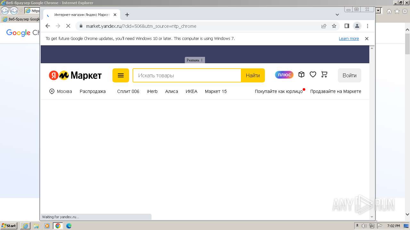Select the Интернет-магазин Яндекс Маркет tab
The height and width of the screenshot is (230, 410).
tap(82, 15)
